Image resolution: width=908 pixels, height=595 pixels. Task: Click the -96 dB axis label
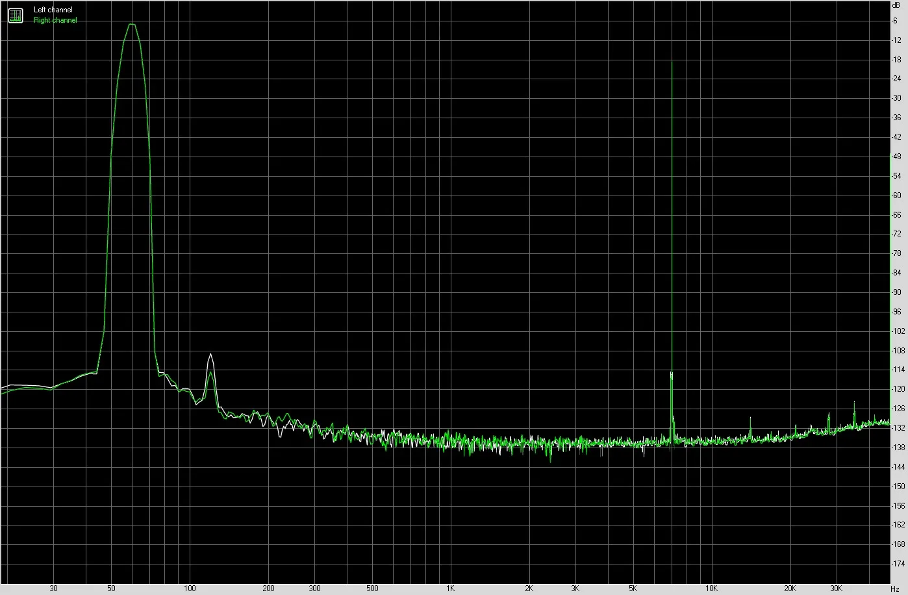897,312
